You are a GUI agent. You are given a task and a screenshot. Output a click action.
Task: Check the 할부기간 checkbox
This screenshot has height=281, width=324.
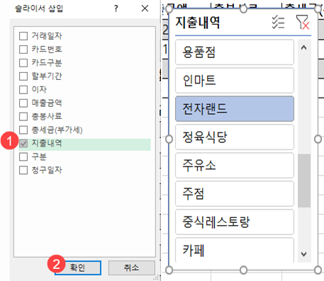pyautogui.click(x=23, y=76)
